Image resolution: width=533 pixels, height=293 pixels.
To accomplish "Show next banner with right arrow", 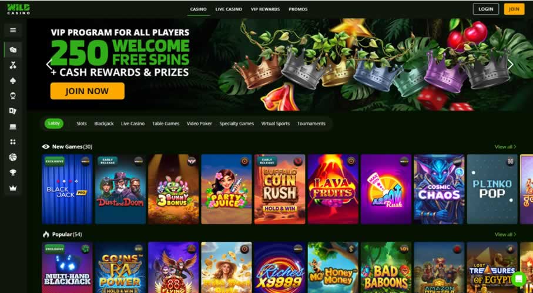I will [x=510, y=65].
